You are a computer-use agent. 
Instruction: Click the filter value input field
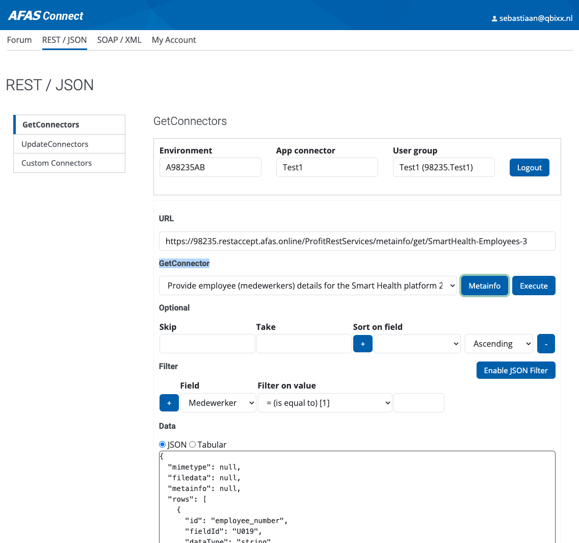(419, 403)
